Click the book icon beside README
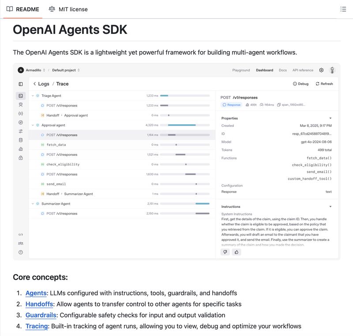Viewport: 353px width, 336px height. click(9, 9)
